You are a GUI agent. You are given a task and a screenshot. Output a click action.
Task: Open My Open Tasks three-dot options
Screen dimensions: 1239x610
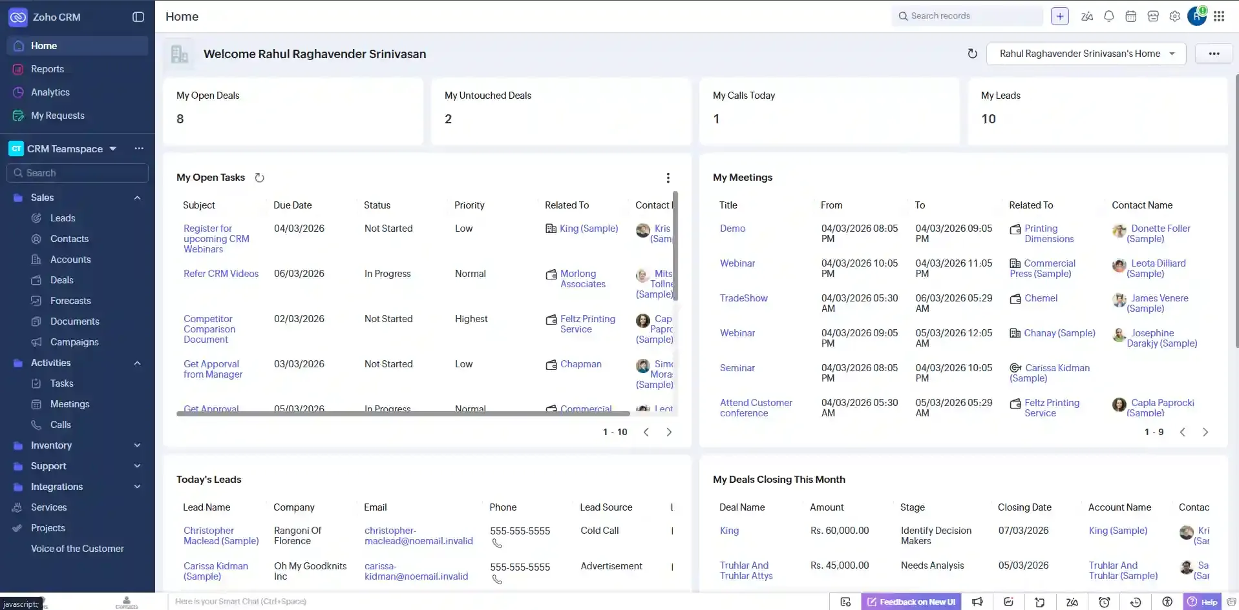[668, 178]
